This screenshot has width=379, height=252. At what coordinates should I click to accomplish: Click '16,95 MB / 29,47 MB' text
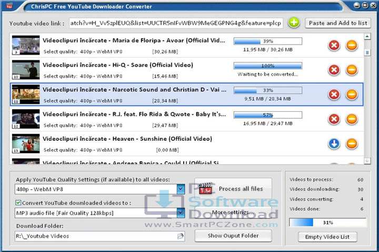tap(268, 123)
